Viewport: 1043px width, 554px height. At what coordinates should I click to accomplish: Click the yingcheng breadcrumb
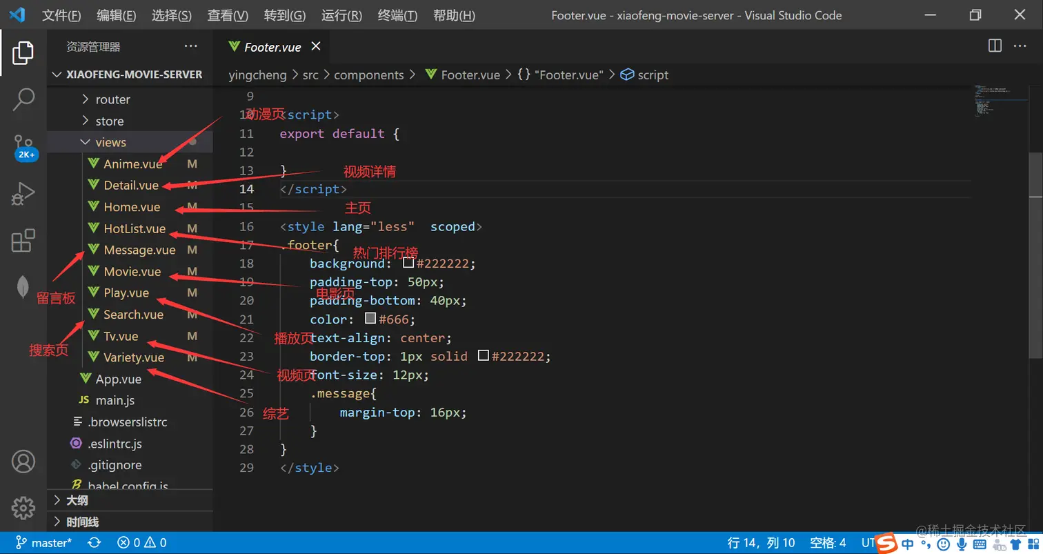pyautogui.click(x=257, y=75)
